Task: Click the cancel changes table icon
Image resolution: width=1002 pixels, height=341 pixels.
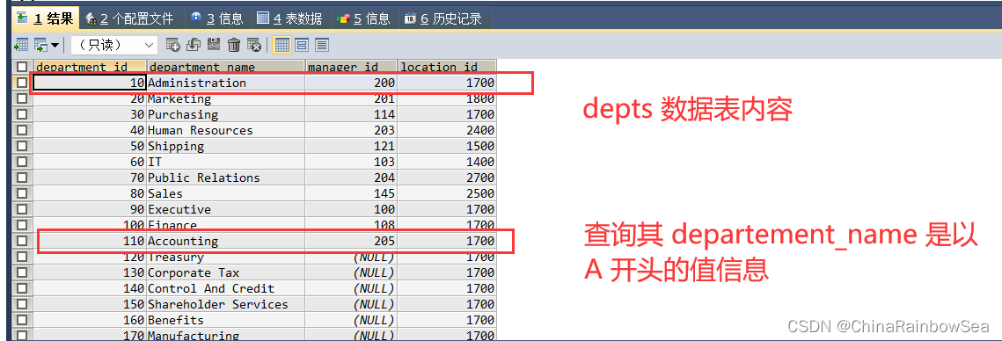Action: (254, 45)
